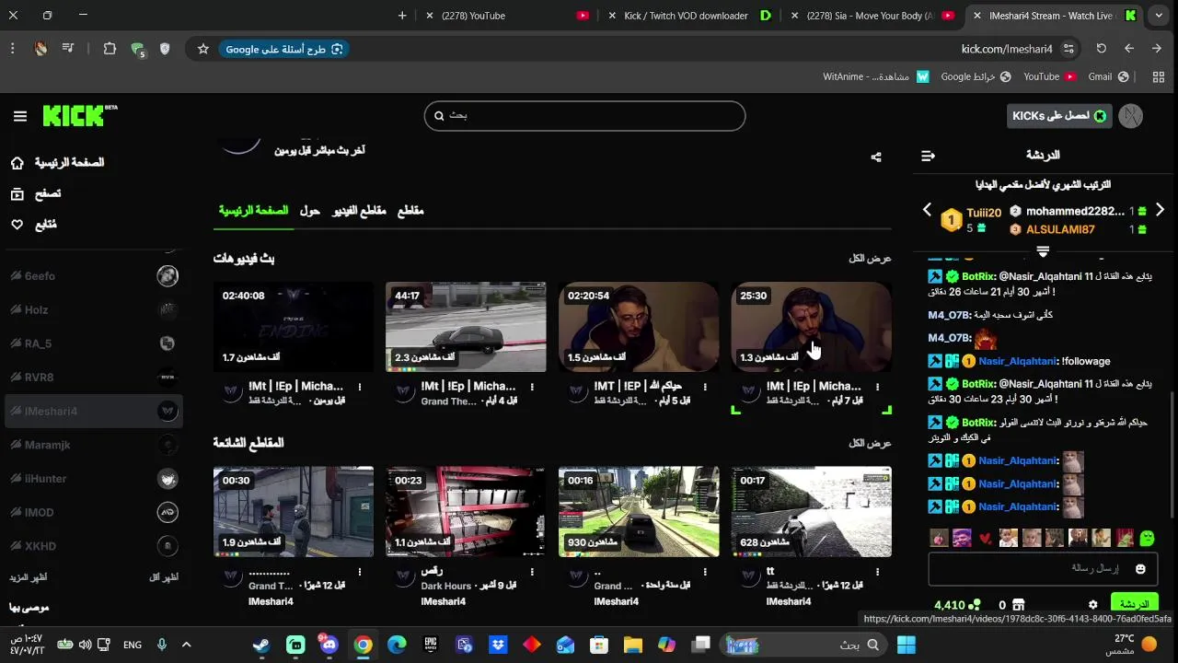The height and width of the screenshot is (663, 1178).
Task: Open the 6eefo channel avatar in sidebar
Action: pos(167,276)
